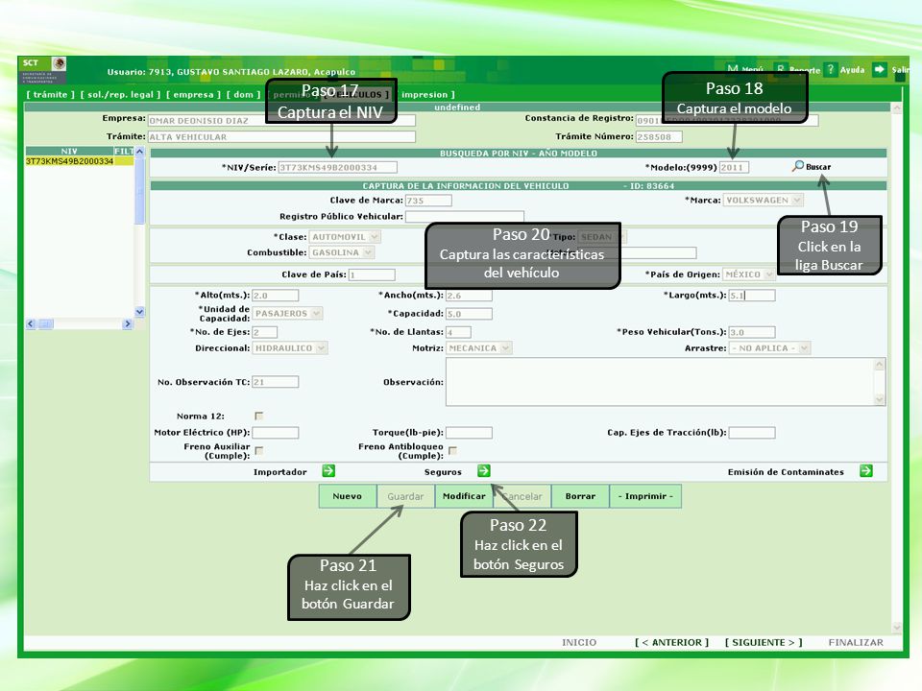Viewport: 922px width, 691px height.
Task: Click the Torque(lb-pie) input field
Action: tap(469, 433)
